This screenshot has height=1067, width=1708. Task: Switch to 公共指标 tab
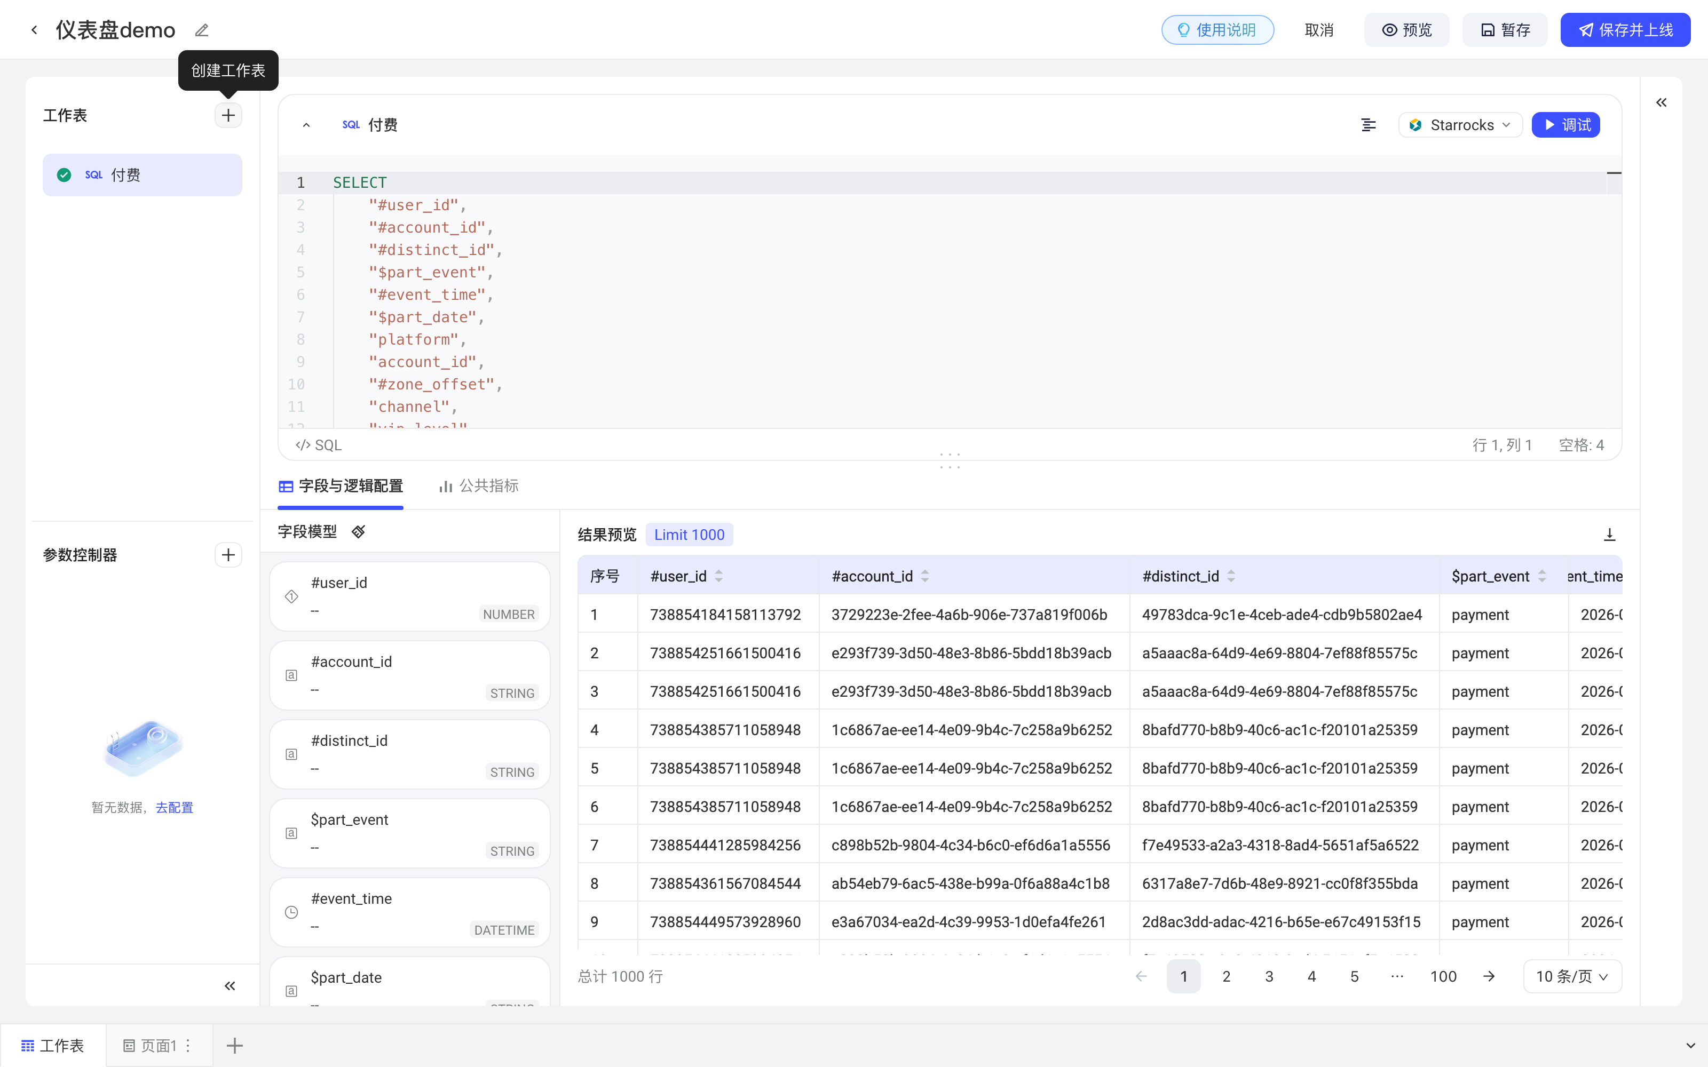[x=478, y=485]
